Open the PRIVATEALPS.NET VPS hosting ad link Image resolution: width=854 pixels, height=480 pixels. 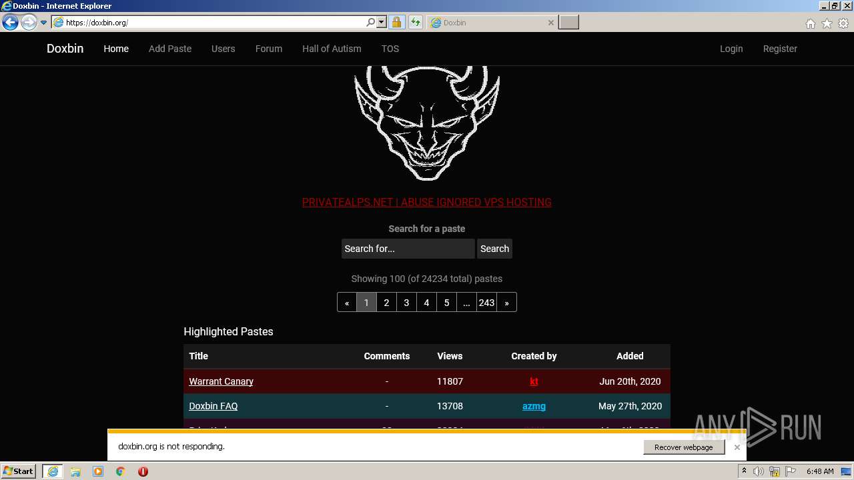point(427,202)
